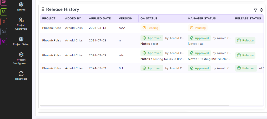Click the version cell rr

tap(120, 40)
